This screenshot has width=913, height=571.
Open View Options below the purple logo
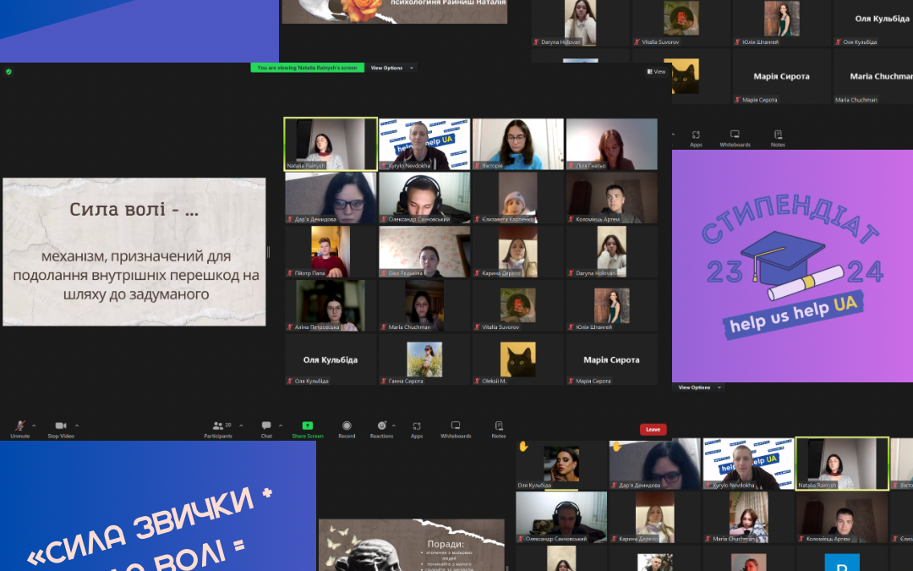(699, 387)
